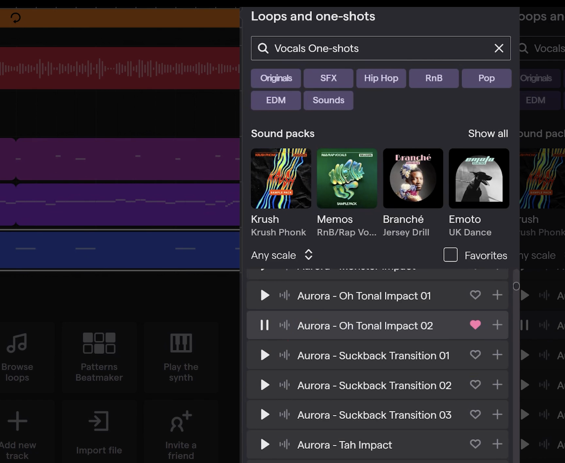Play Aurora - Oh Tonal Impact 01
The image size is (565, 463).
[x=265, y=295]
